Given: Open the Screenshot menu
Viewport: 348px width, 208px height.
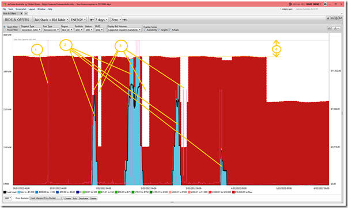Looking at the screenshot, I should click(21, 9).
